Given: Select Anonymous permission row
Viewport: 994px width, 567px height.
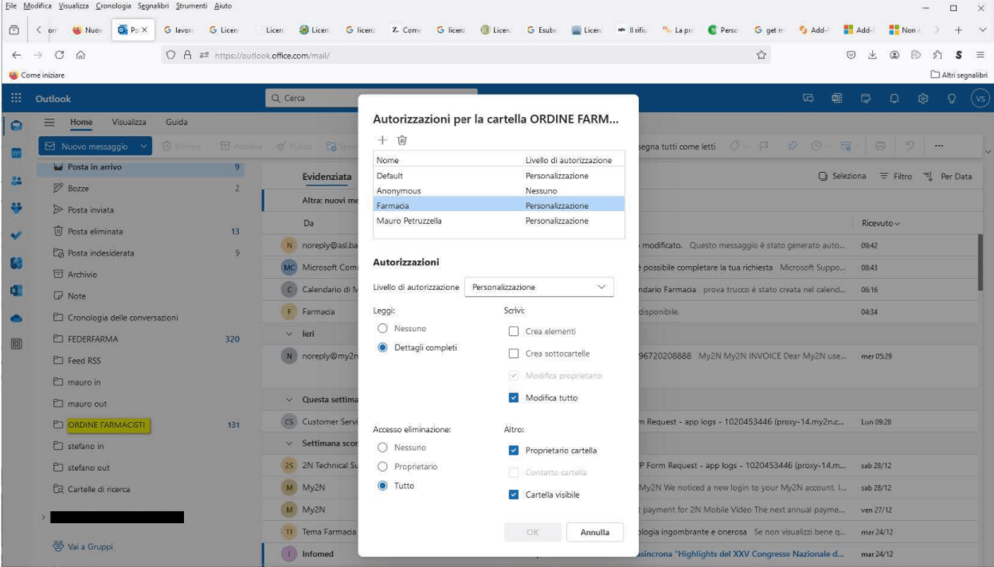Looking at the screenshot, I should point(499,191).
